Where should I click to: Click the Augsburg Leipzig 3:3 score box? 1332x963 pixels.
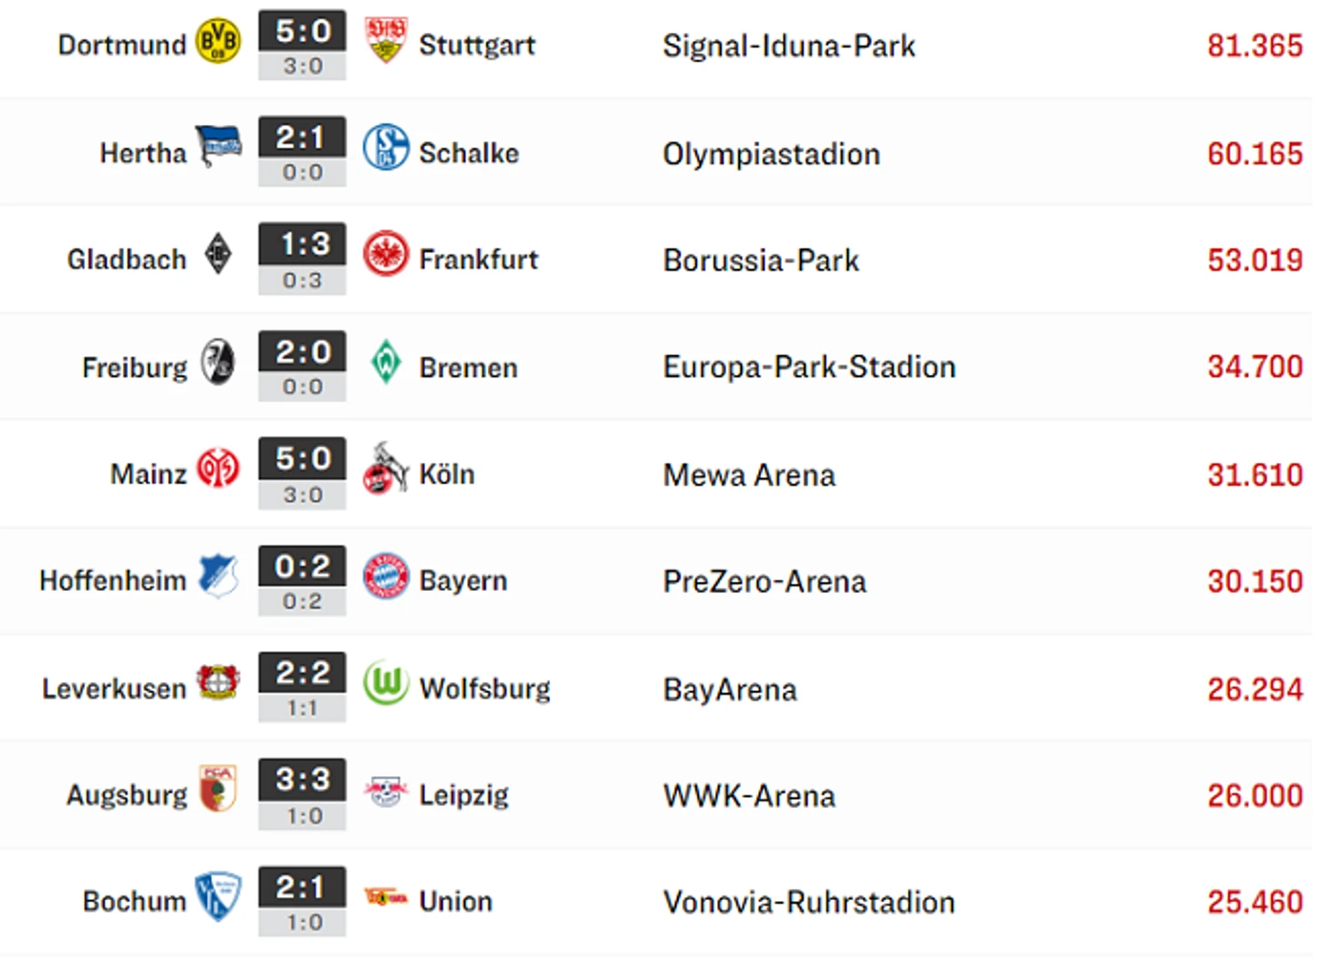click(x=302, y=781)
